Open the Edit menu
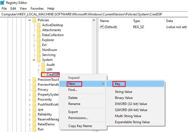 tap(13, 9)
